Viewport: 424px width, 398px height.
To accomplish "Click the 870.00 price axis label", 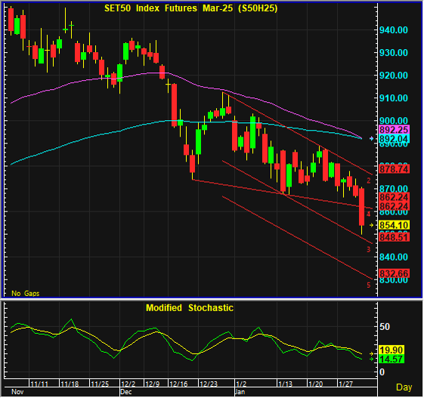I will (394, 188).
